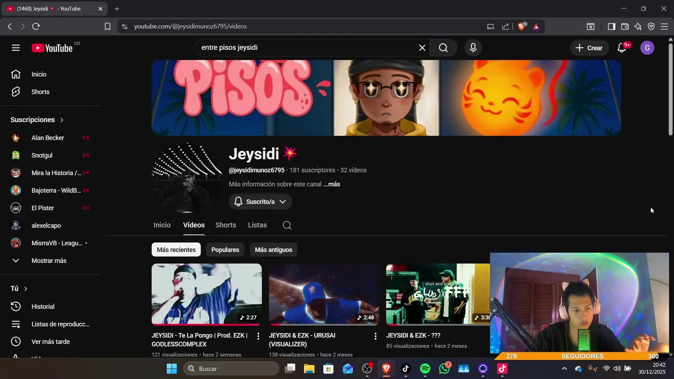674x379 pixels.
Task: Switch to the channel Inicio tab
Action: [x=162, y=225]
